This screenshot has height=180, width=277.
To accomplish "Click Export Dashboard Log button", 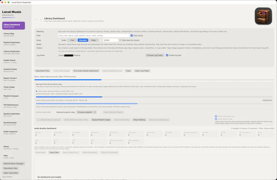I will tap(112, 71).
